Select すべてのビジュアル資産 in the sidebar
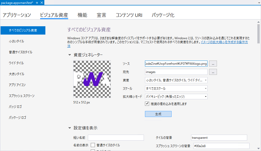The image size is (261, 151). 23,30
